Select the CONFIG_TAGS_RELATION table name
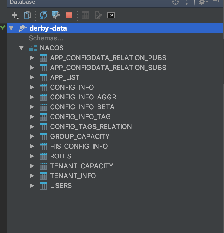The image size is (224, 233). 91,127
